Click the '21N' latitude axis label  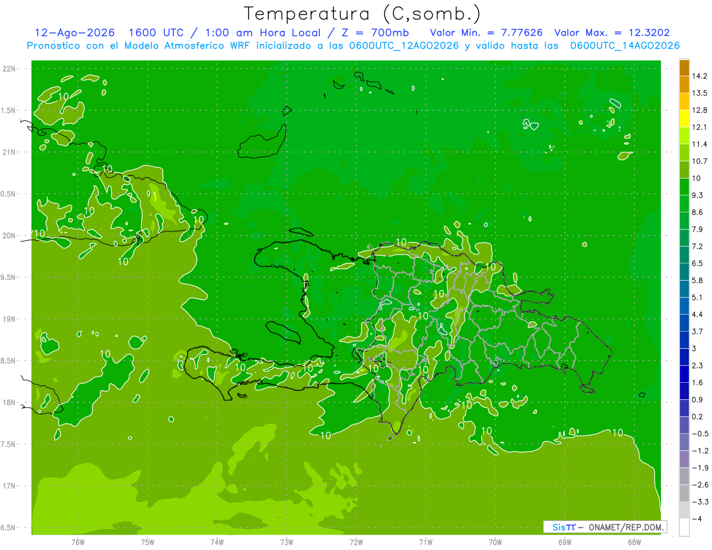[x=9, y=152]
